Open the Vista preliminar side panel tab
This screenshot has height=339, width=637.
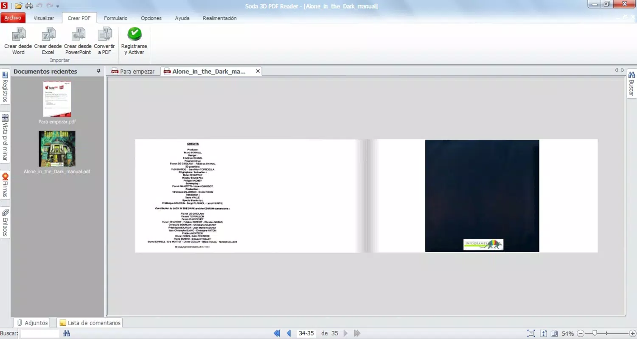coord(5,137)
